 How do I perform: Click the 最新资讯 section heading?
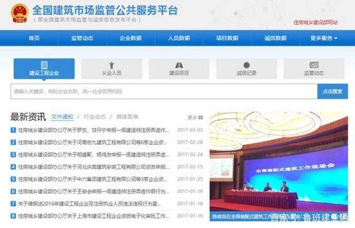coord(28,117)
